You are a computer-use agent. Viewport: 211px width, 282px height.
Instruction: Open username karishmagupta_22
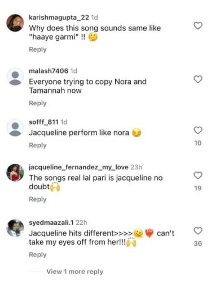click(59, 18)
